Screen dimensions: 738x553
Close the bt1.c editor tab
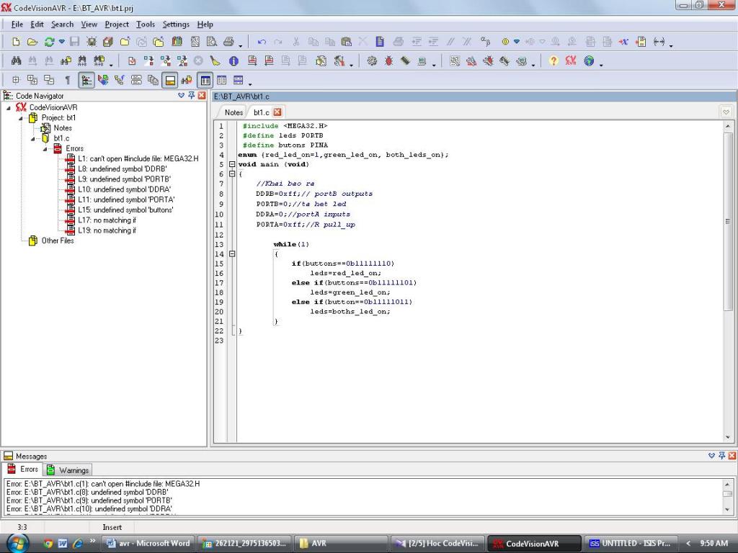(x=277, y=112)
